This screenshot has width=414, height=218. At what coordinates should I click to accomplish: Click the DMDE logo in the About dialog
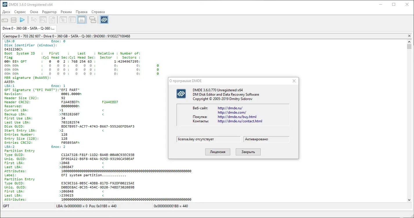[181, 94]
